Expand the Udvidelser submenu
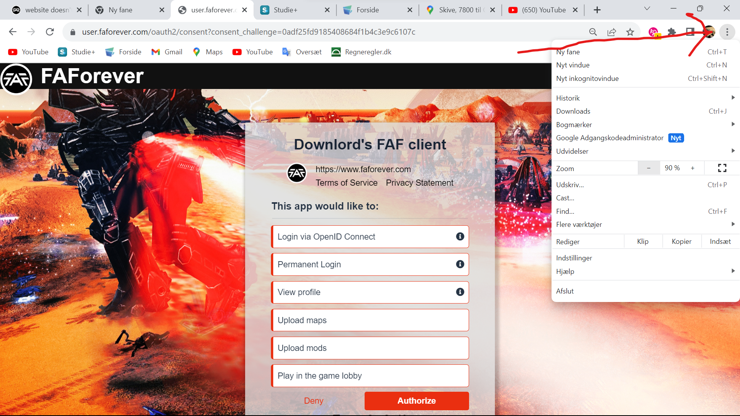This screenshot has height=416, width=740. [645, 151]
